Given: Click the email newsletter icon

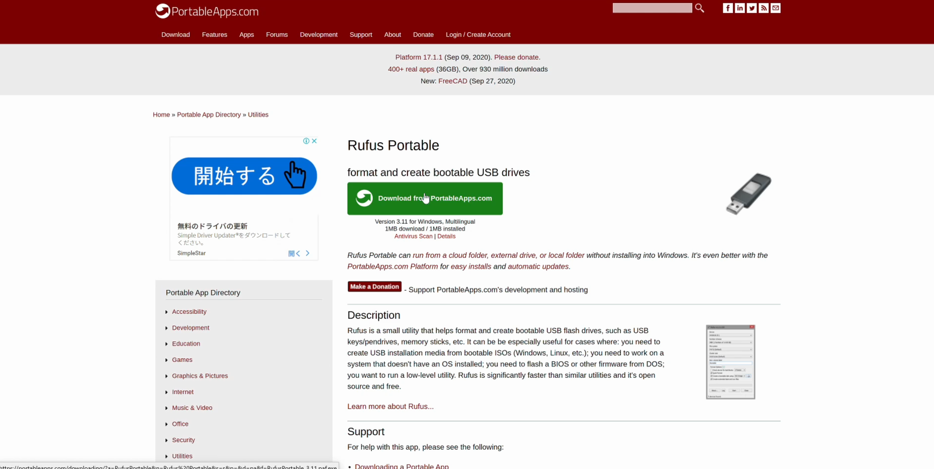Looking at the screenshot, I should tap(776, 8).
